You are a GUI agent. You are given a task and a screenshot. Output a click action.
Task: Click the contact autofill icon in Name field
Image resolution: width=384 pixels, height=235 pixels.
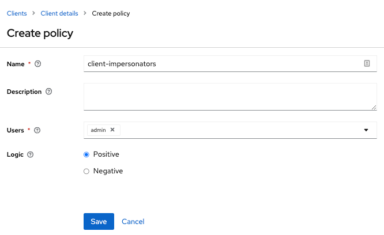pos(367,63)
